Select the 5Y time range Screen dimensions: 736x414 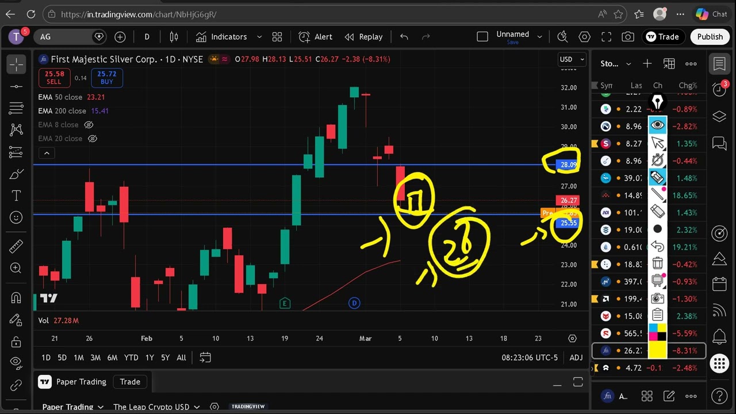point(165,358)
